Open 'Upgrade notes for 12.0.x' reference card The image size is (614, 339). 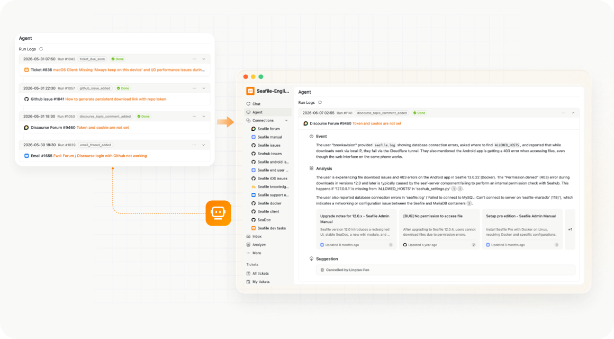click(356, 229)
